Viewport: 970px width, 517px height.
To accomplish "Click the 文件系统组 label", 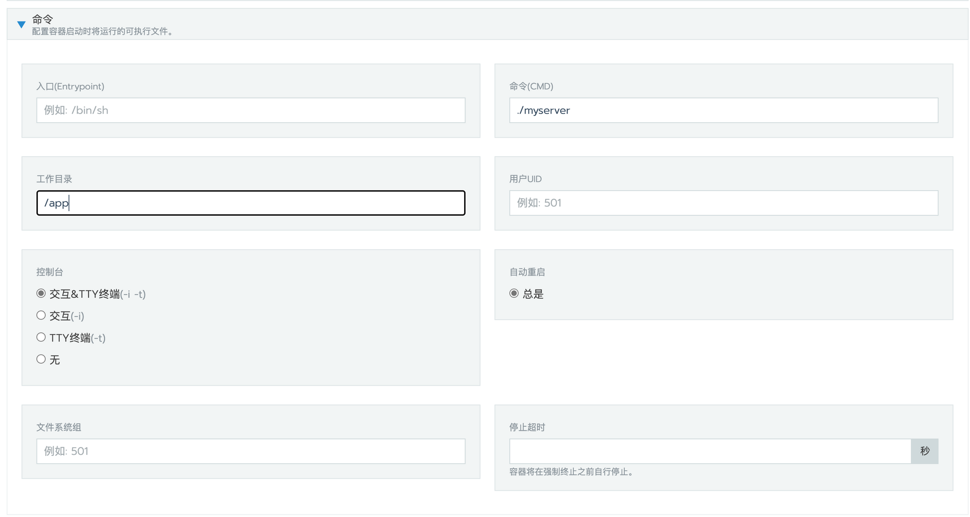I will (58, 427).
